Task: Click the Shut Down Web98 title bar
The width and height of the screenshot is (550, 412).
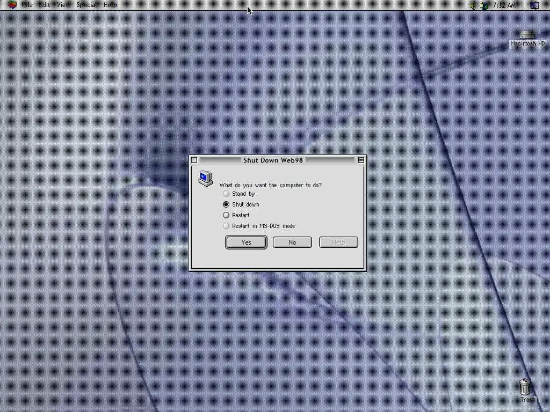Action: coord(278,160)
